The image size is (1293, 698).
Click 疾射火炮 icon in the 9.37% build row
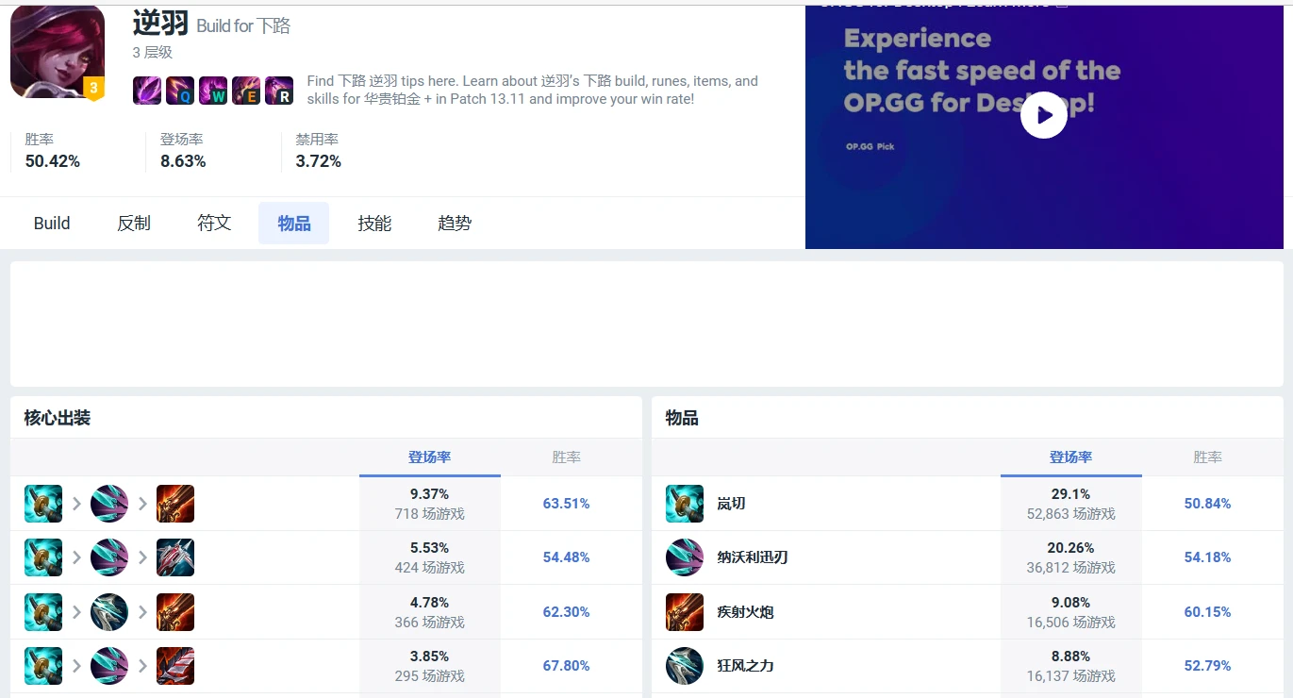[175, 504]
